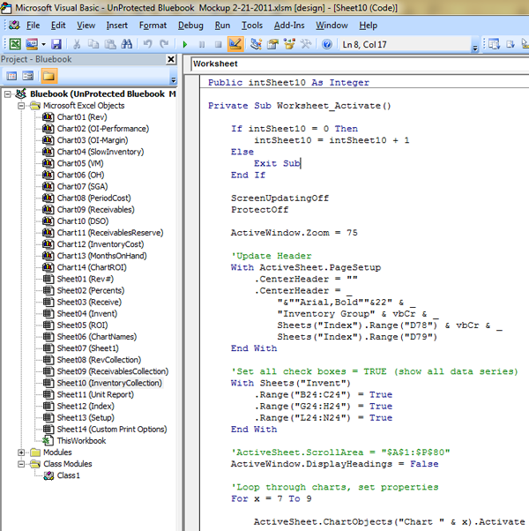Open Find with binoculars icon
Image resolution: width=529 pixels, height=531 pixels.
click(x=127, y=44)
